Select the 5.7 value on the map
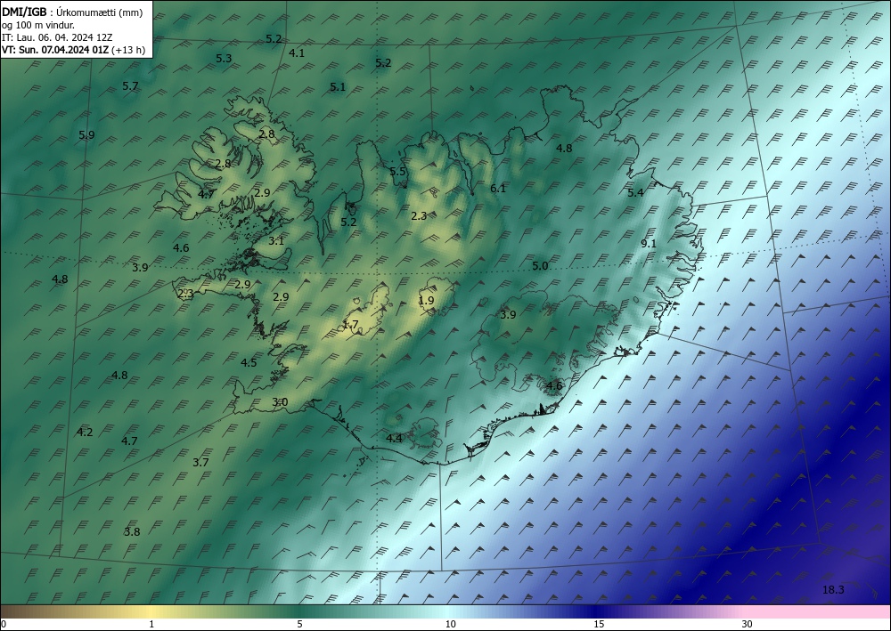This screenshot has height=631, width=891. 130,86
